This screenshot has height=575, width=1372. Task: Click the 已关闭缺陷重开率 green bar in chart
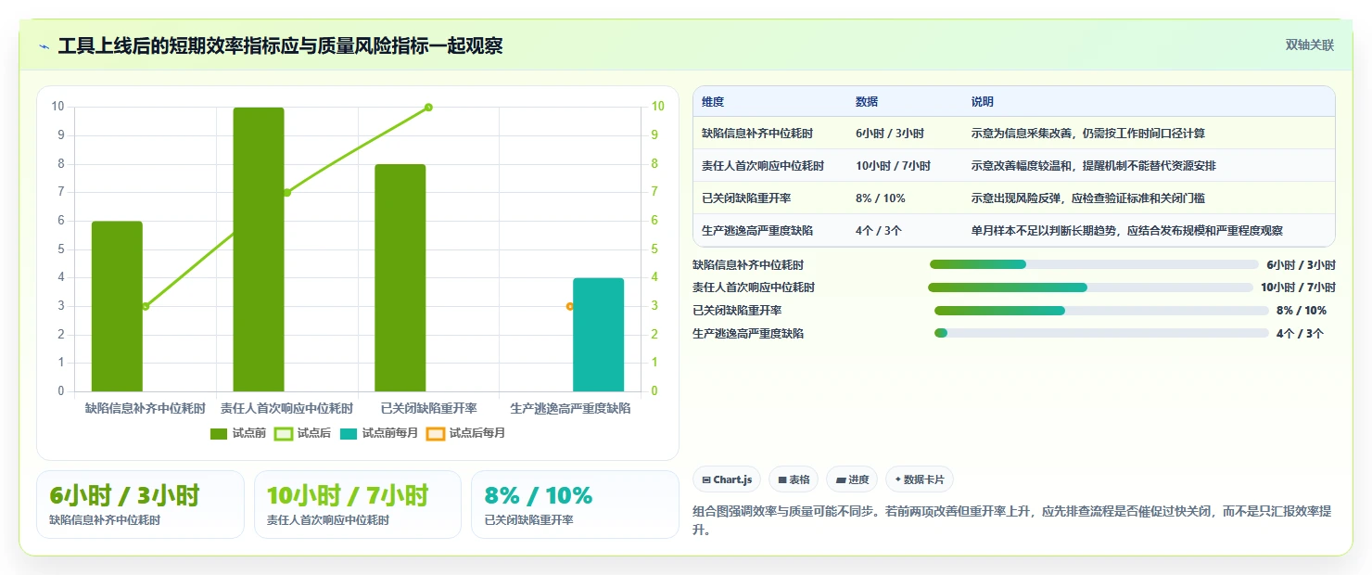click(400, 278)
